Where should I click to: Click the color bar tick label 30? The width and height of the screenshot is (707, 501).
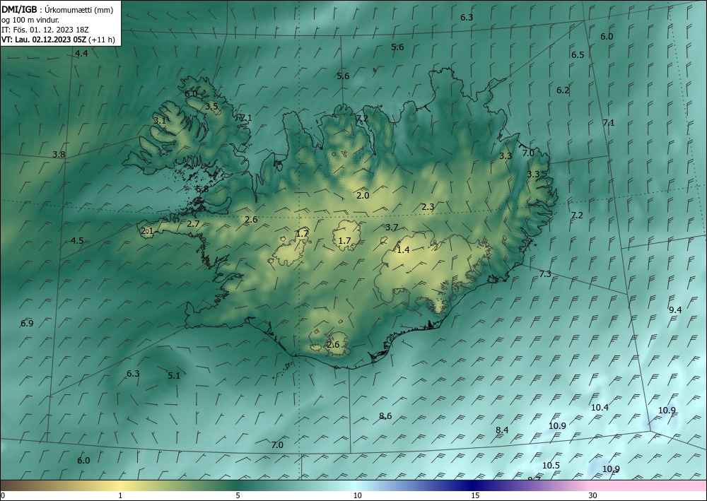pyautogui.click(x=593, y=496)
